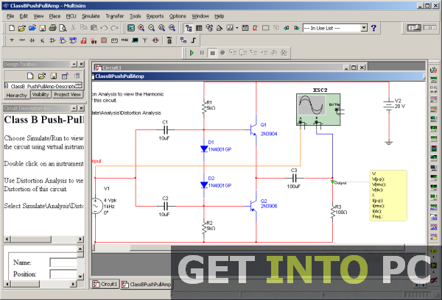Open a file with the yellow folder icon
This screenshot has width=442, height=300.
click(21, 28)
